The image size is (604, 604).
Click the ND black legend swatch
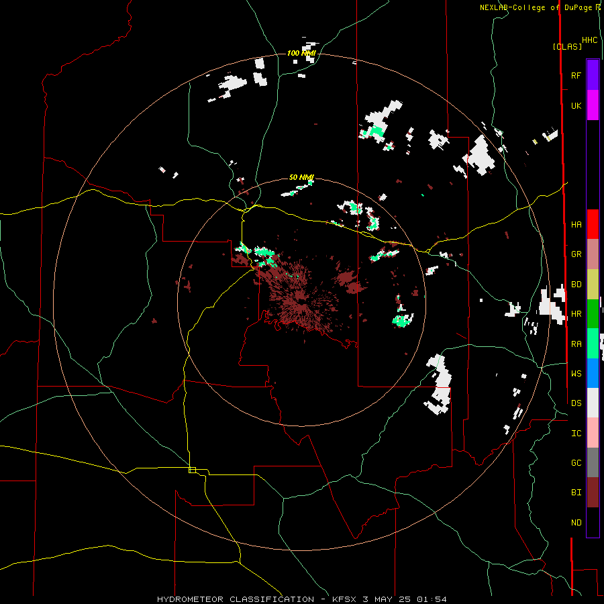click(593, 522)
